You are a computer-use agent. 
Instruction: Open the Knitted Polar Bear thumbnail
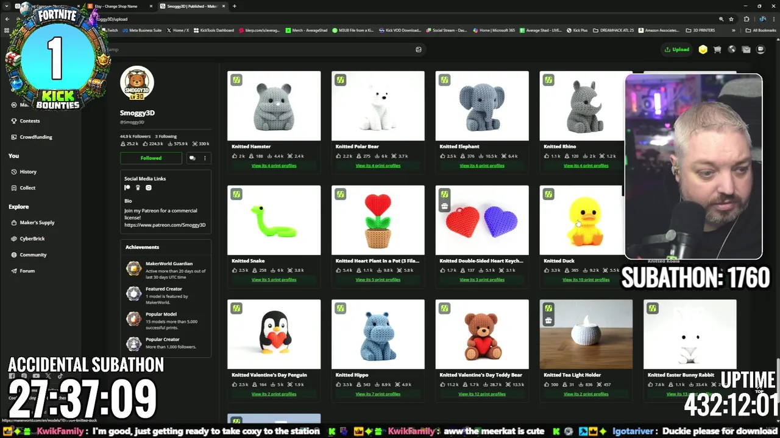pos(378,106)
